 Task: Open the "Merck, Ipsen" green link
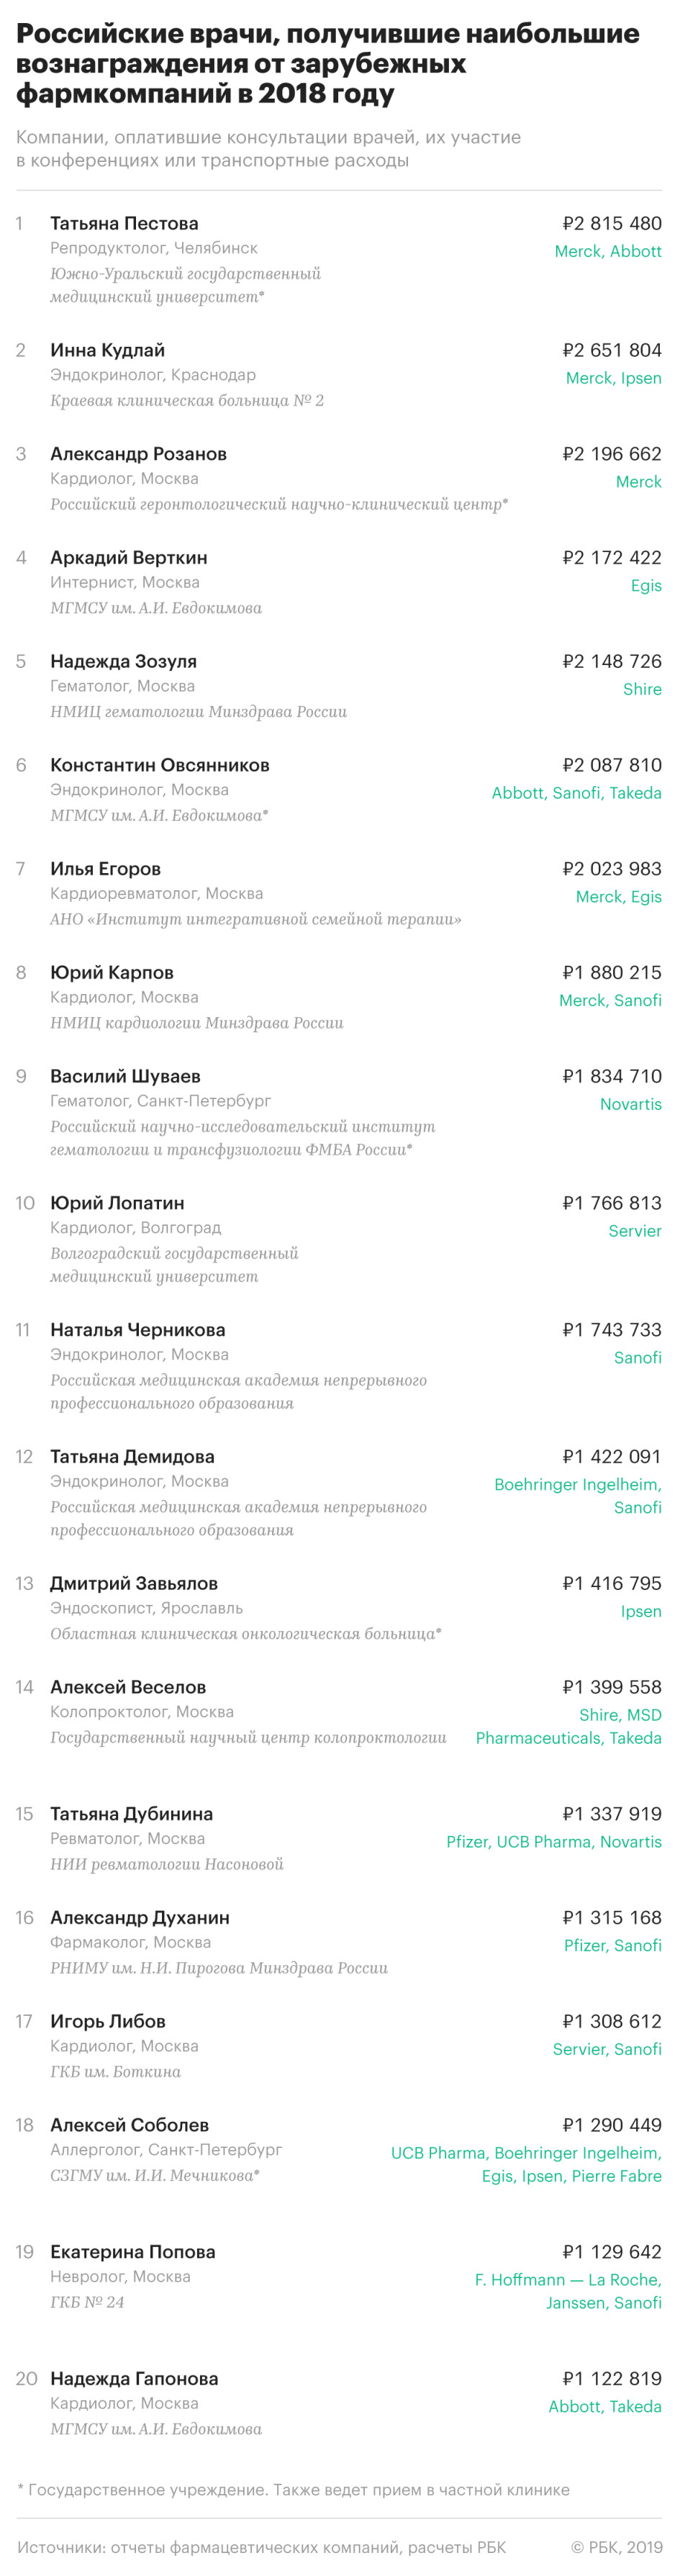tap(613, 378)
